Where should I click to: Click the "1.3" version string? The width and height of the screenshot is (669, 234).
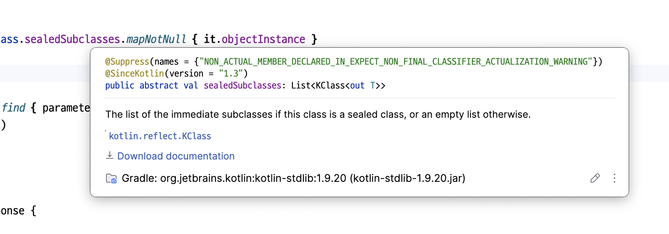[x=231, y=73]
